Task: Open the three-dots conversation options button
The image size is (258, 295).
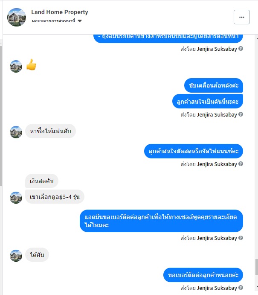Action: tap(242, 17)
